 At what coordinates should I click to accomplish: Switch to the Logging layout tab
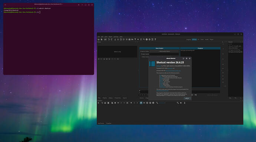point(188,40)
